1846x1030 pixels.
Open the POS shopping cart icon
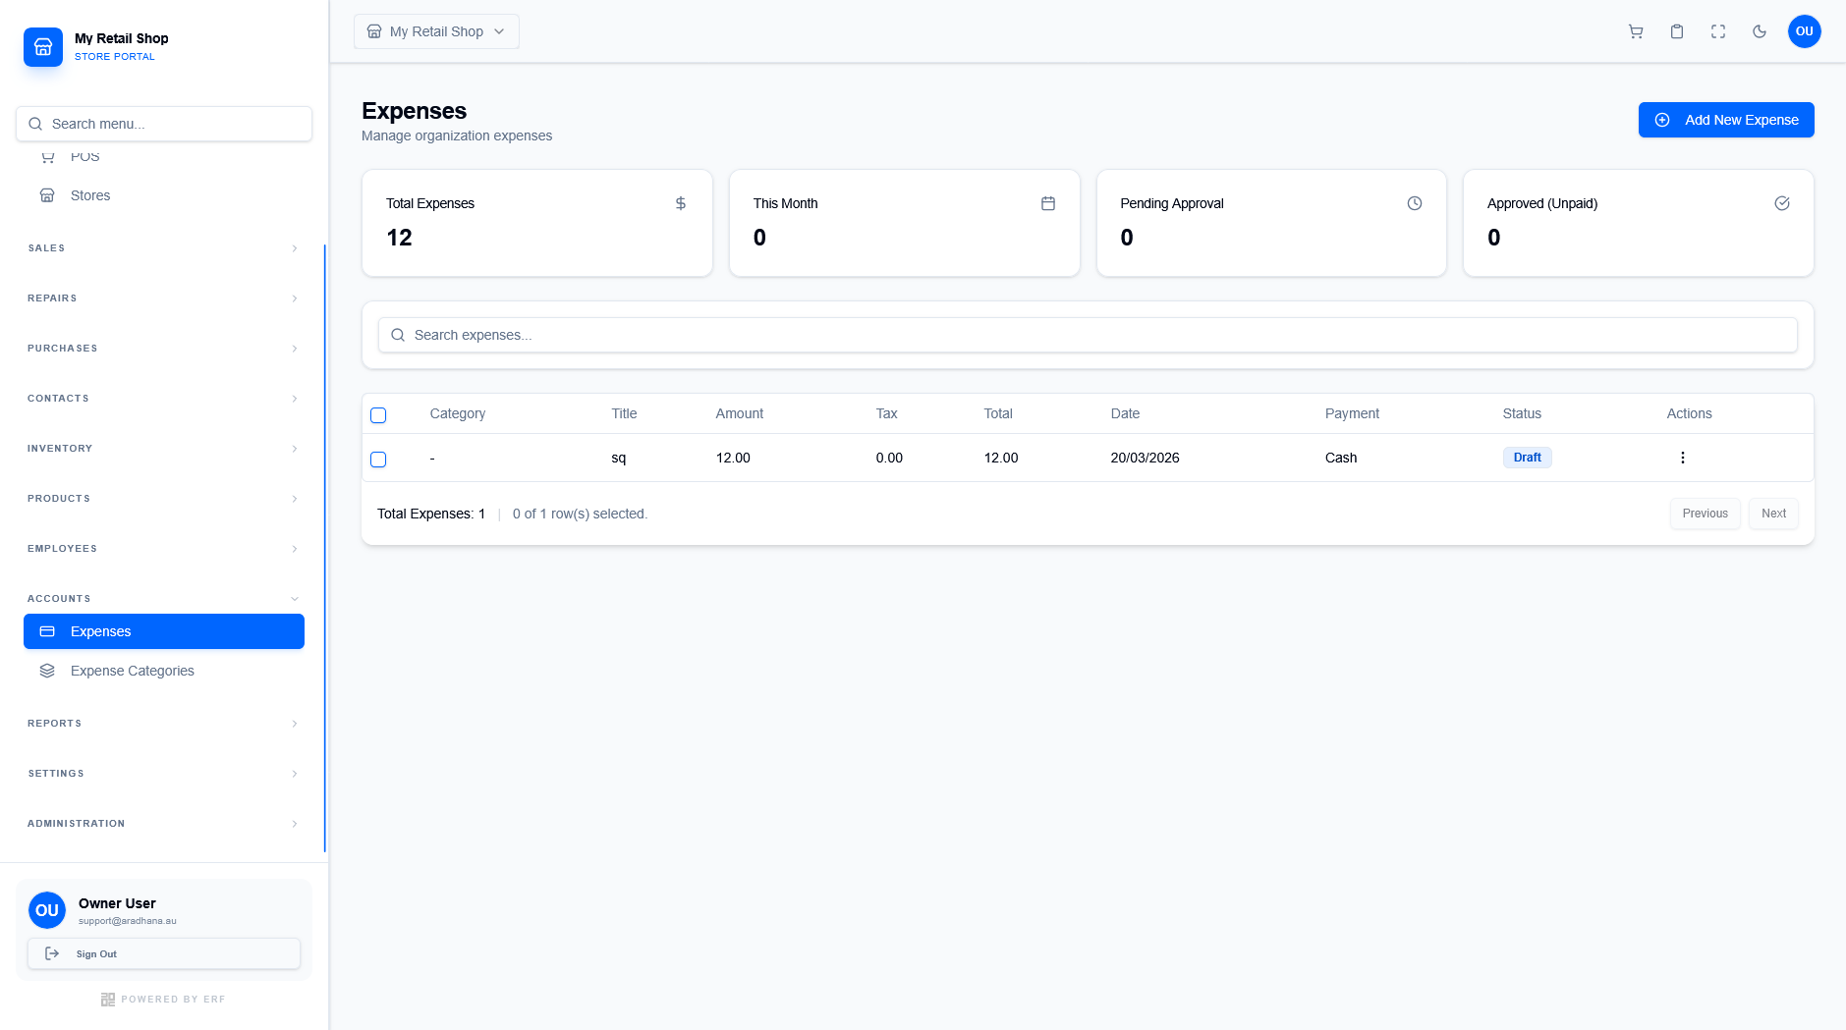[x=1635, y=31]
